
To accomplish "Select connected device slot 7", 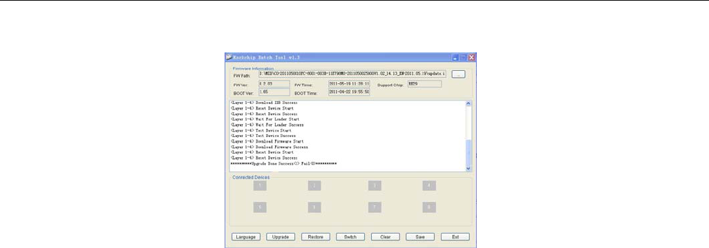I will (375, 207).
